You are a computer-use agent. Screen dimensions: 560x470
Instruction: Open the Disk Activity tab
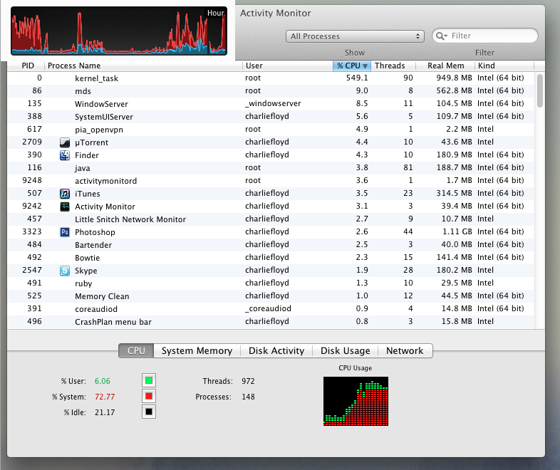[x=276, y=351]
